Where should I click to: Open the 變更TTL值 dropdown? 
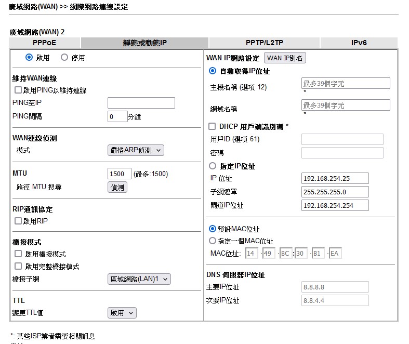[x=122, y=313]
